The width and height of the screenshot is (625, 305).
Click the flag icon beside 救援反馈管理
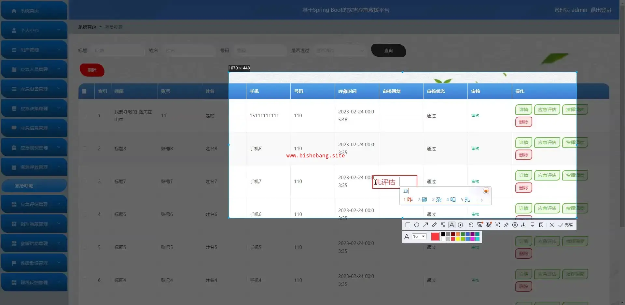tap(14, 263)
